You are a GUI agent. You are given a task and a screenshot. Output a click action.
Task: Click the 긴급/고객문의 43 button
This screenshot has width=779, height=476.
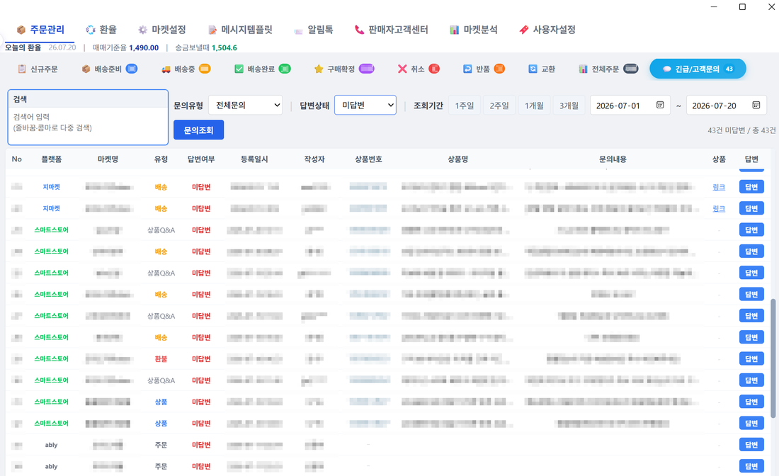[698, 69]
